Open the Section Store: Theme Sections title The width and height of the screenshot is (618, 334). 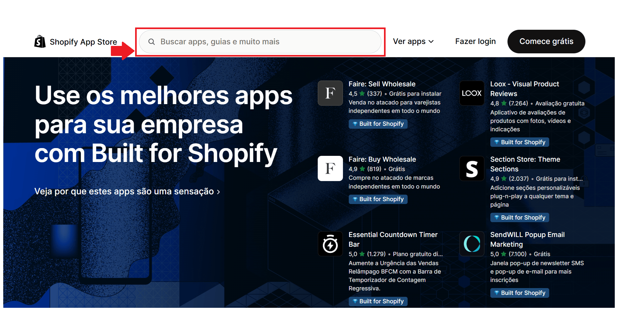pyautogui.click(x=525, y=164)
